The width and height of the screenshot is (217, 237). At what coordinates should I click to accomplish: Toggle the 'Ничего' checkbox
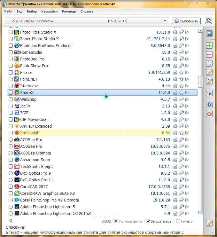(178, 221)
